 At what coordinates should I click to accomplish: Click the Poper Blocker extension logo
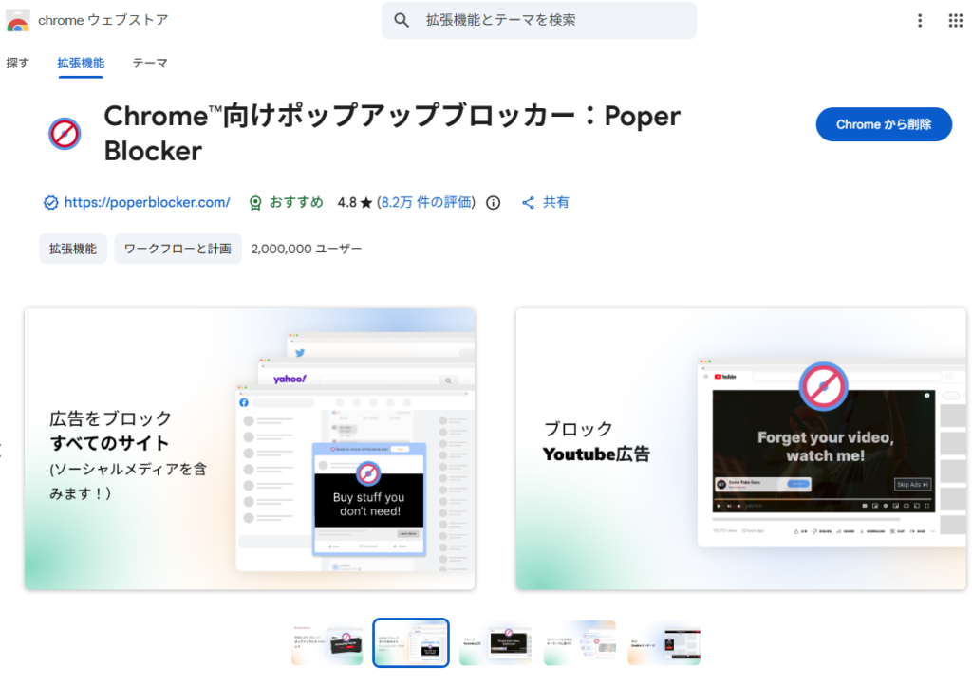point(65,134)
